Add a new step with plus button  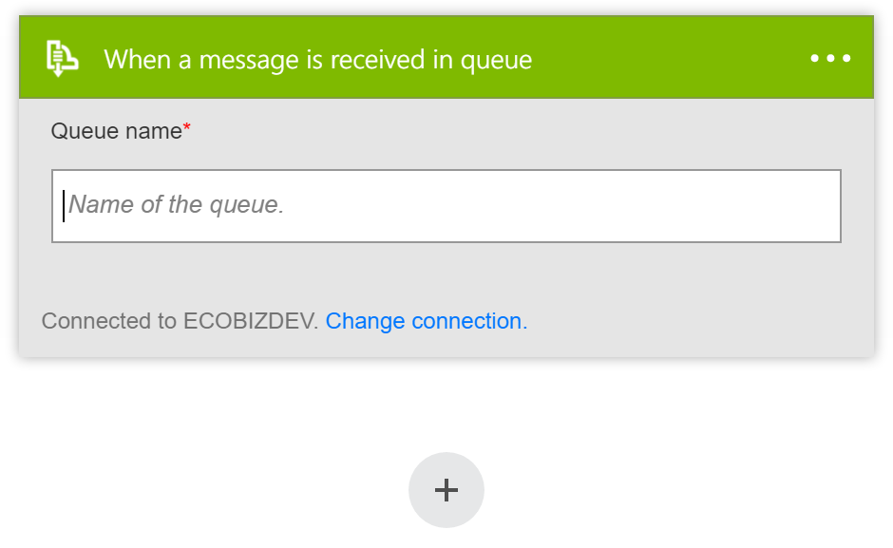tap(446, 490)
